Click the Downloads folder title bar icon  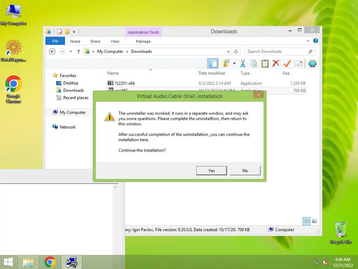coord(48,31)
